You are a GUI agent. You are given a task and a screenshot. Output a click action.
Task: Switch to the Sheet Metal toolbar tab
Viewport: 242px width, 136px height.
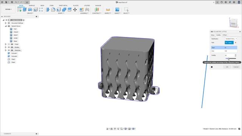click(63, 6)
